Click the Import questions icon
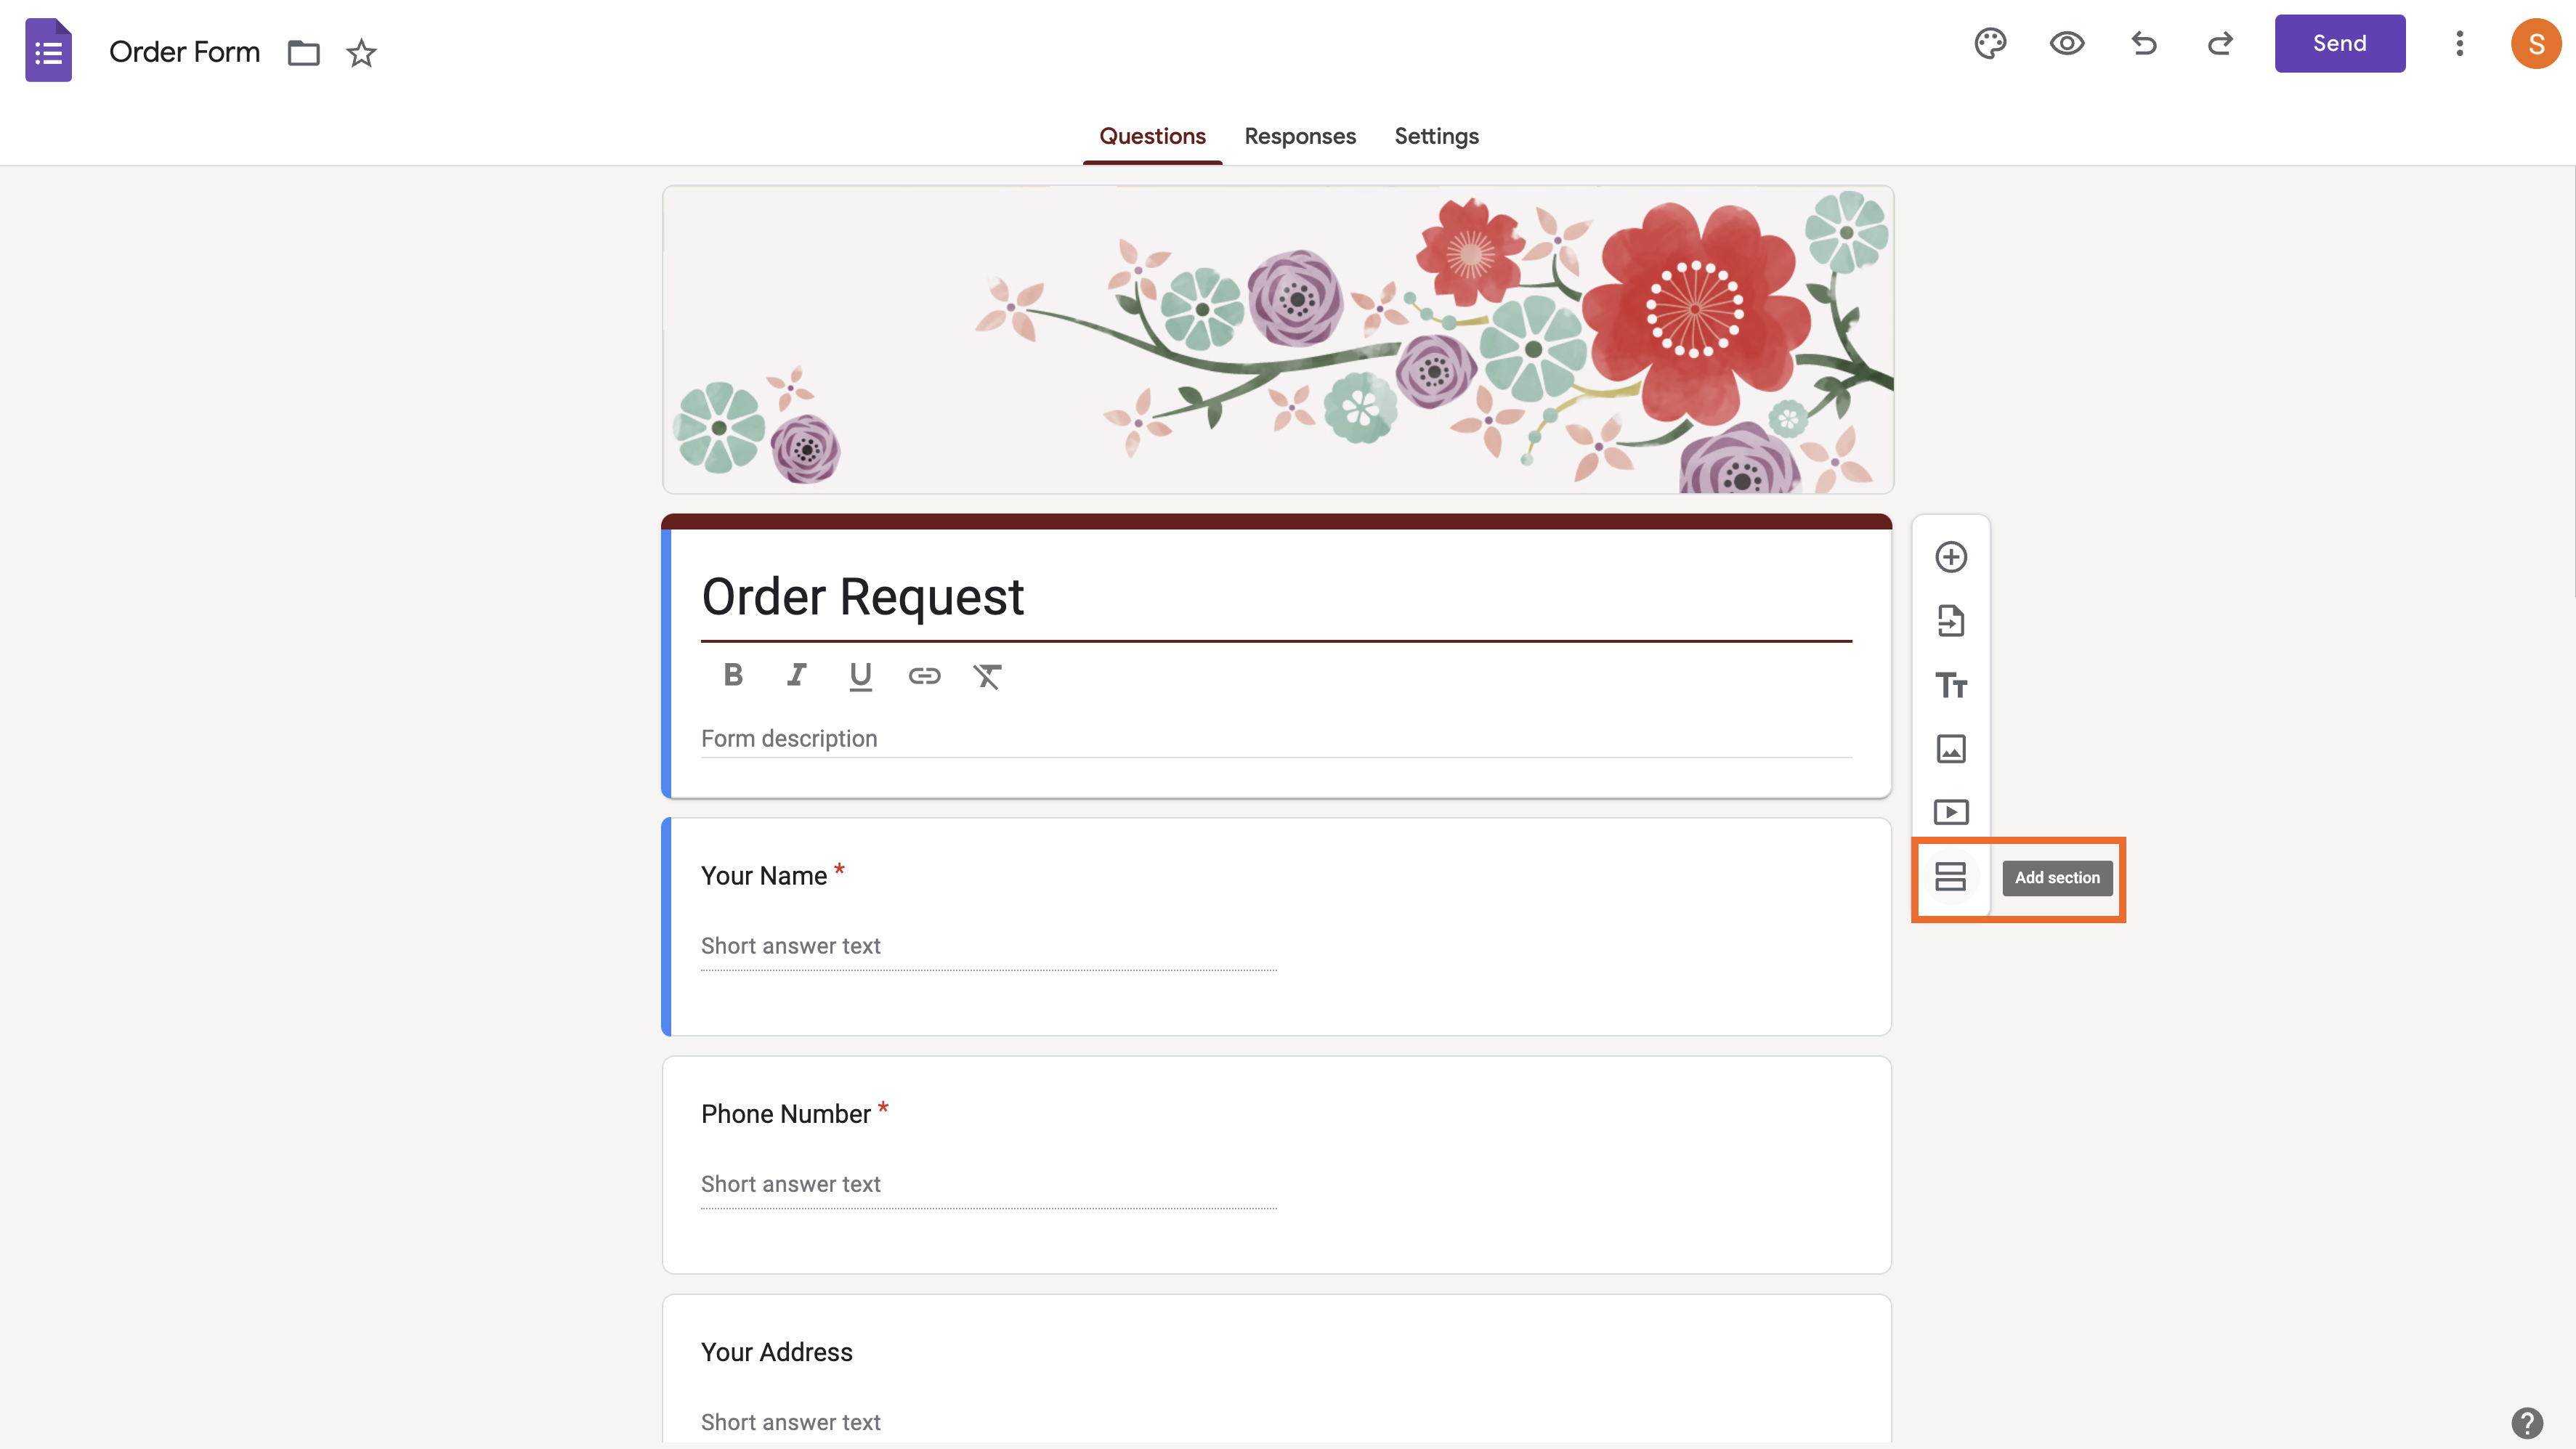This screenshot has height=1449, width=2576. (x=1950, y=621)
